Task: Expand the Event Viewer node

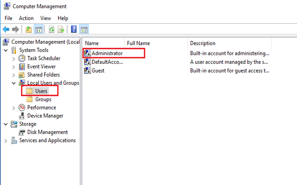Action: (x=14, y=67)
